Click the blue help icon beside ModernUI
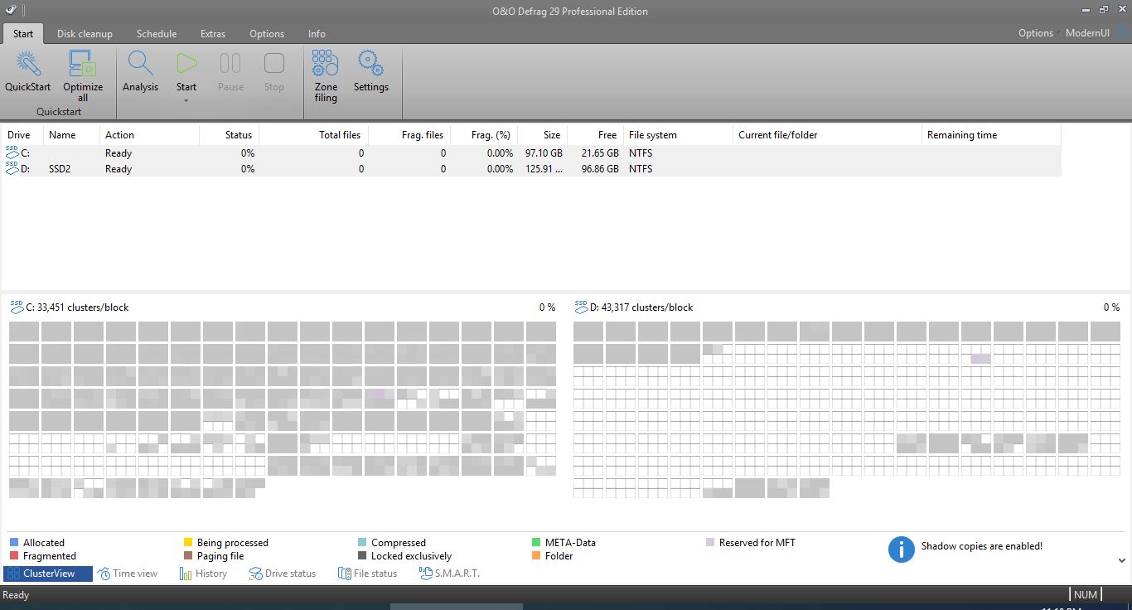The height and width of the screenshot is (610, 1132). click(1124, 33)
